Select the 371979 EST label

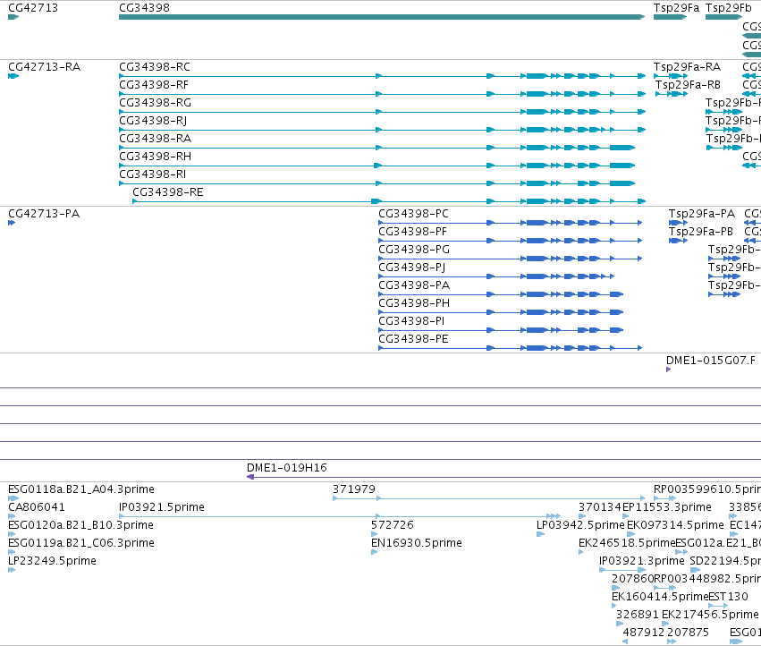pos(354,489)
